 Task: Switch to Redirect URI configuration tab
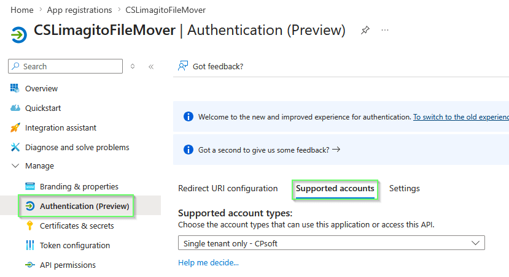point(228,189)
